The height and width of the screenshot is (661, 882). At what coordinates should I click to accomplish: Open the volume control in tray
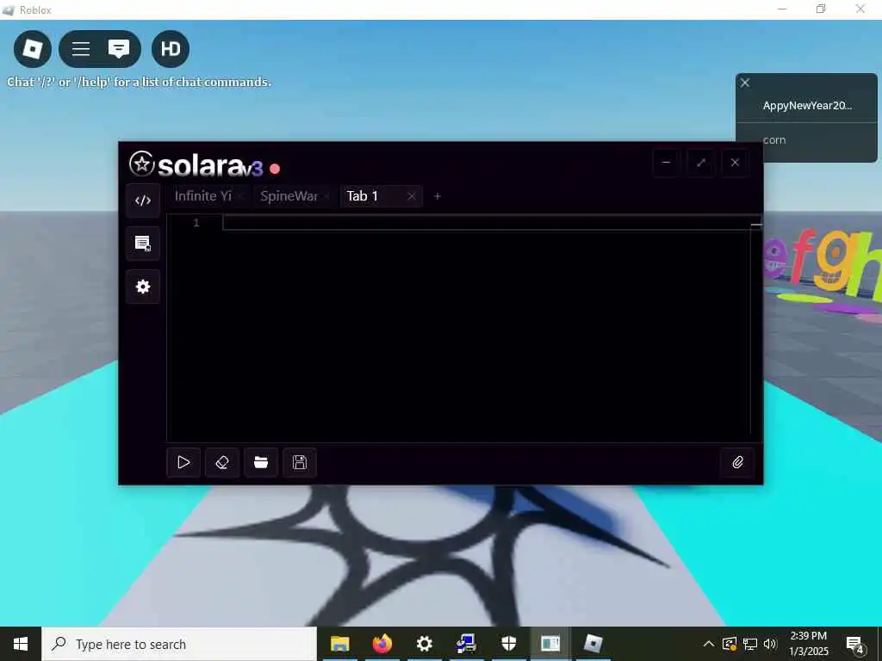(x=771, y=644)
